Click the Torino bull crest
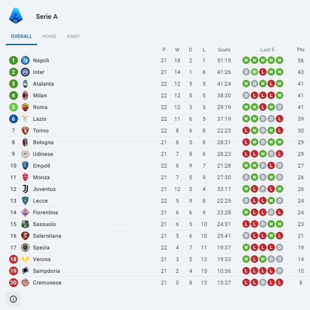This screenshot has width=310, height=310. click(x=25, y=130)
